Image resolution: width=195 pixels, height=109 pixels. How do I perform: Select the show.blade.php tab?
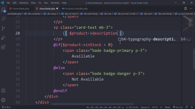(x=47, y=8)
